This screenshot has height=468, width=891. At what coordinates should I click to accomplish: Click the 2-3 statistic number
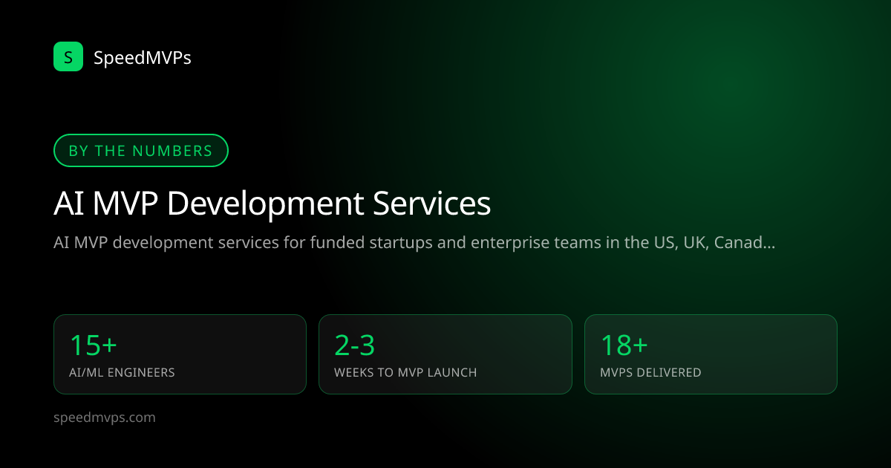[x=355, y=345]
